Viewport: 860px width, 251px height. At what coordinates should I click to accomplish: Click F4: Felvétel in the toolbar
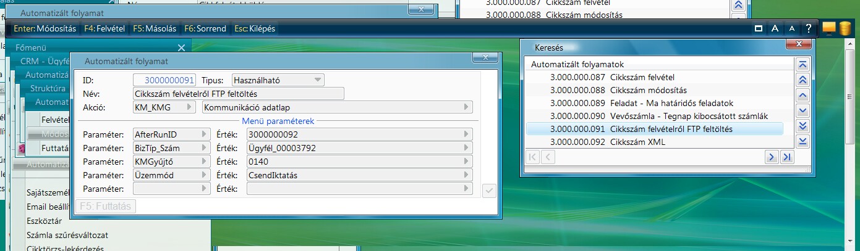tap(104, 28)
